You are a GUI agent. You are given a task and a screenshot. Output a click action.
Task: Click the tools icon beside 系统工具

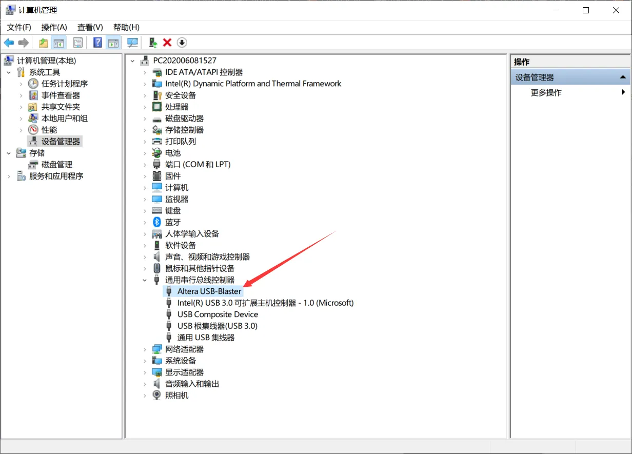coord(21,72)
